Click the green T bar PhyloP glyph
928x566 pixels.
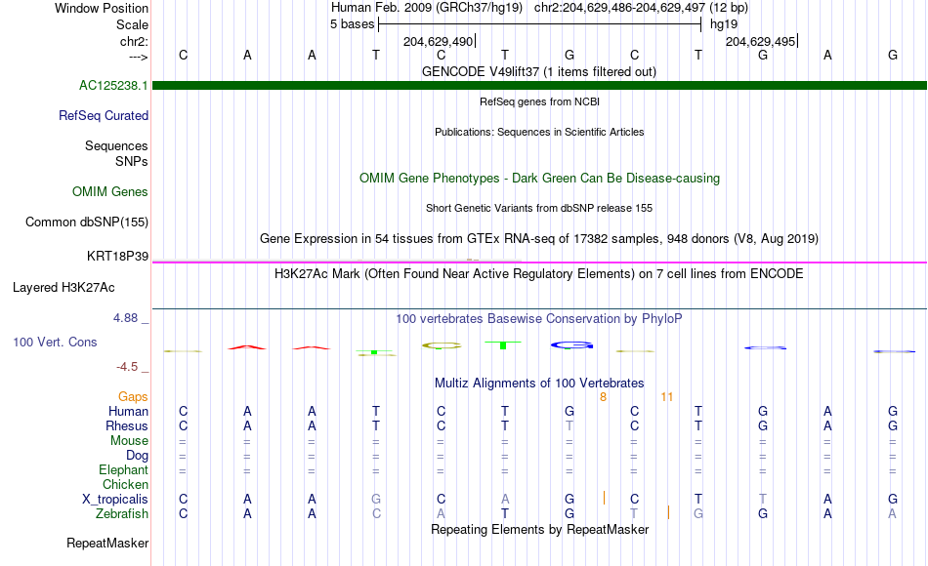coord(502,344)
